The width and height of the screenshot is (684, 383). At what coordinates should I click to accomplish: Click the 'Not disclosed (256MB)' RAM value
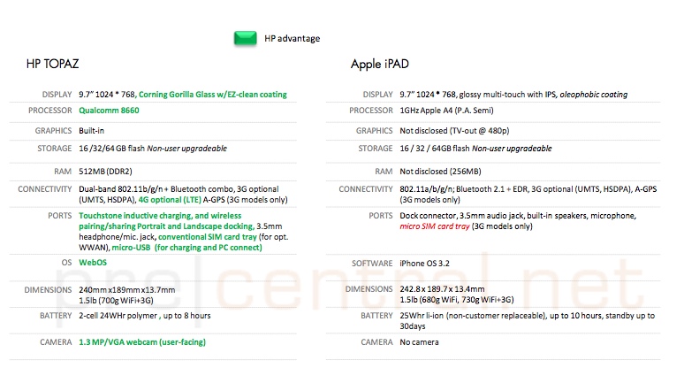pyautogui.click(x=441, y=172)
